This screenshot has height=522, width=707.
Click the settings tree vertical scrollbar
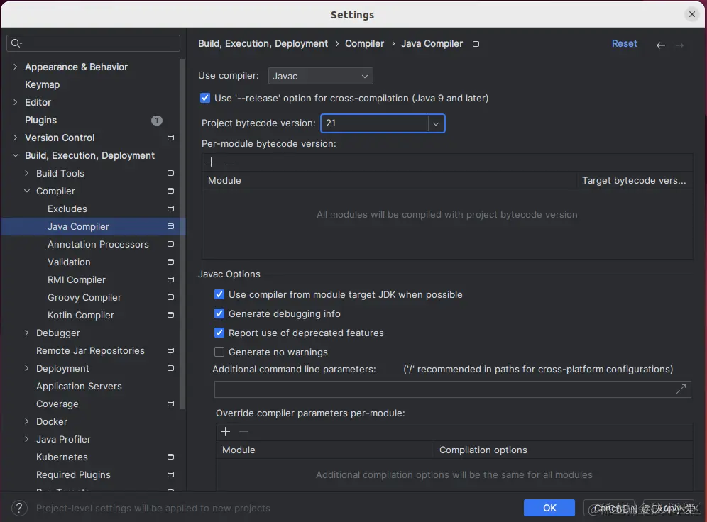[x=182, y=234]
